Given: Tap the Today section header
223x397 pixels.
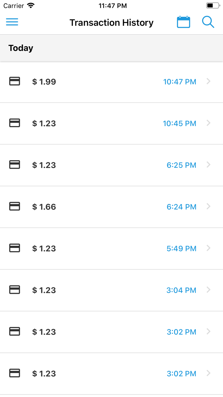Looking at the screenshot, I should (20, 48).
